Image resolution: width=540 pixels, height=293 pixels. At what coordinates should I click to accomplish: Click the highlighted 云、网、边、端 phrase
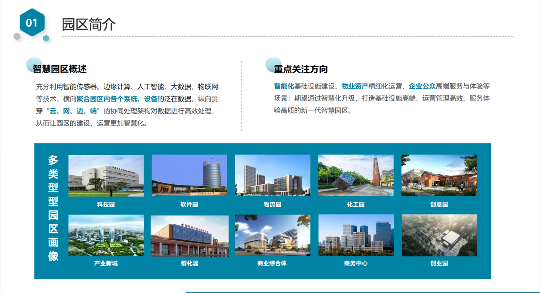(73, 111)
